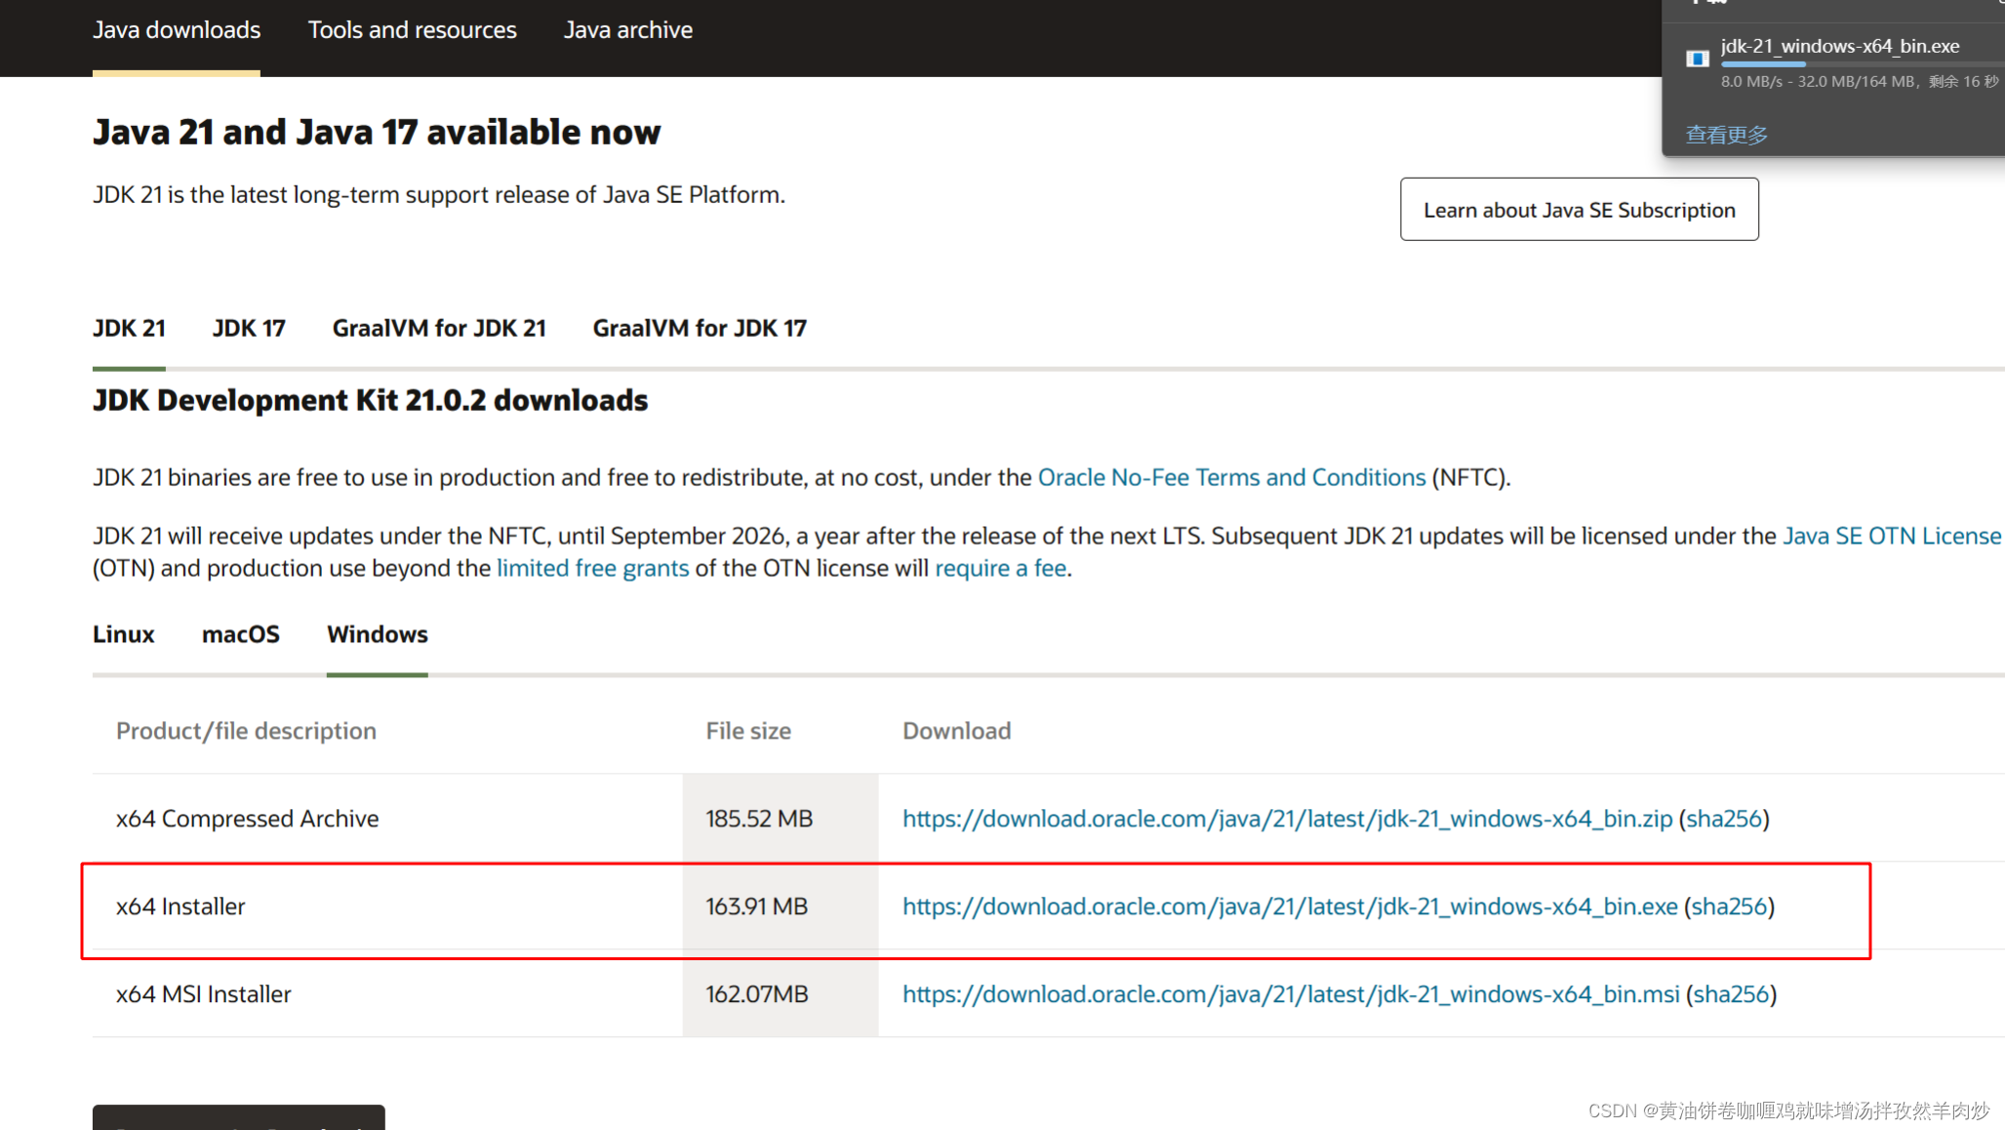Viewport: 2005px width, 1130px height.
Task: Open sha256 link for the exe installer
Action: point(1729,907)
